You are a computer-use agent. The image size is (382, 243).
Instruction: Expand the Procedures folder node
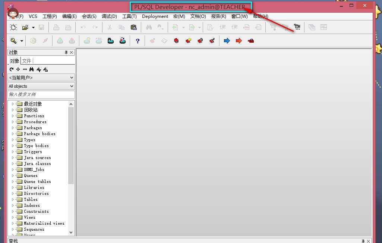13,122
